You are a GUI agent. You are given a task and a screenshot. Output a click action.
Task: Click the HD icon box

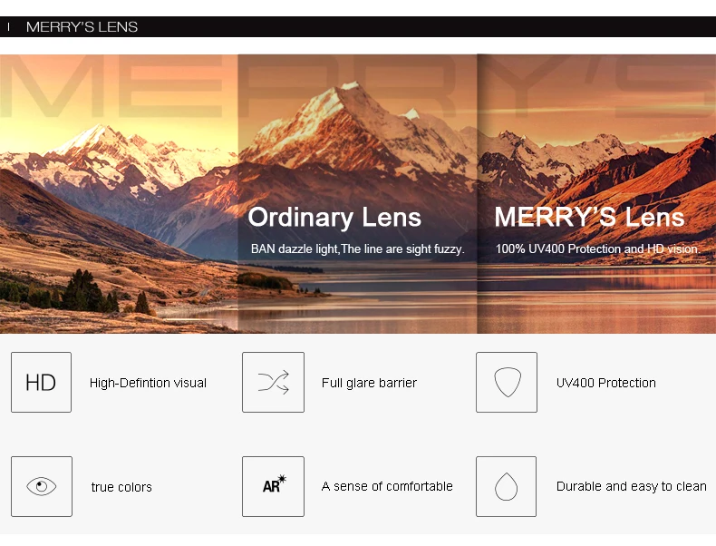pyautogui.click(x=41, y=382)
